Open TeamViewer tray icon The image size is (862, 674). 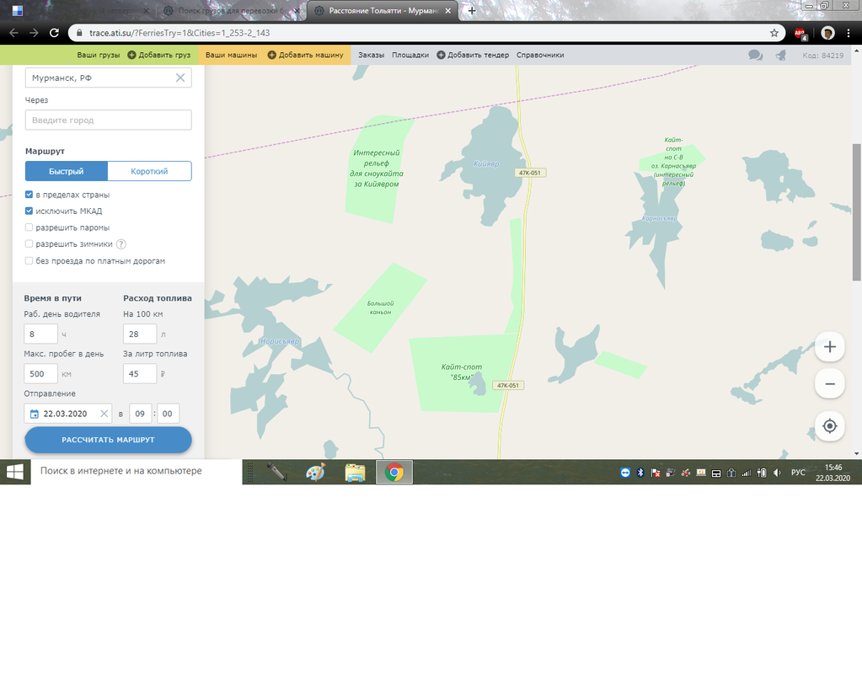[625, 473]
